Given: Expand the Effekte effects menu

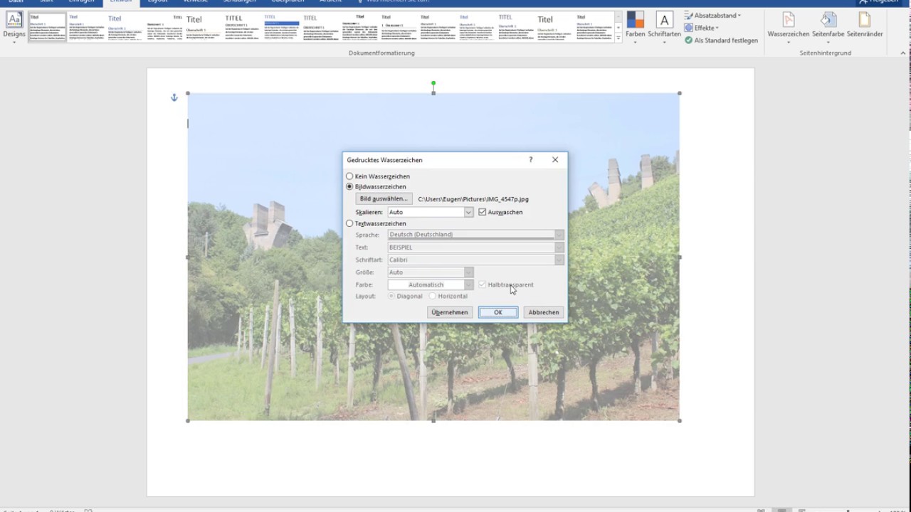Looking at the screenshot, I should 702,28.
